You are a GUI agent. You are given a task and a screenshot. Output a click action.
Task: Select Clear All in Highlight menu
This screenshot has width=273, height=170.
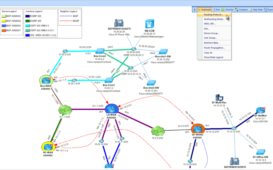click(214, 53)
